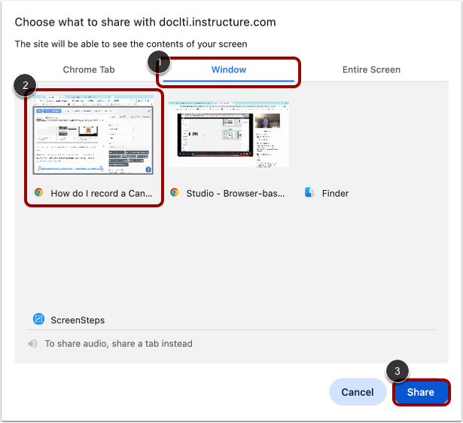This screenshot has height=423, width=463.
Task: Click 'Studio - Browser-bas...' title text
Action: tap(236, 194)
